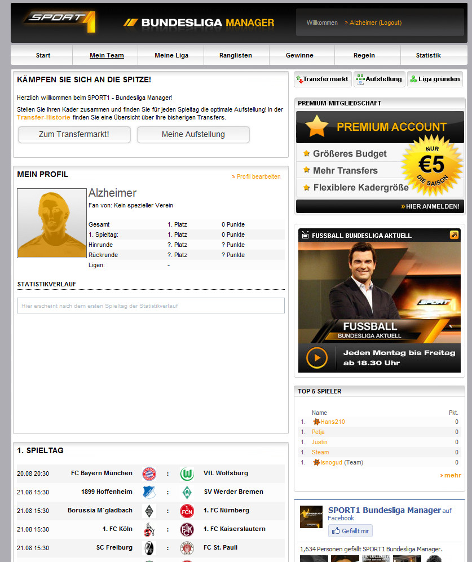Click the SPORT1 logo in header
This screenshot has width=472, height=562.
(x=60, y=21)
